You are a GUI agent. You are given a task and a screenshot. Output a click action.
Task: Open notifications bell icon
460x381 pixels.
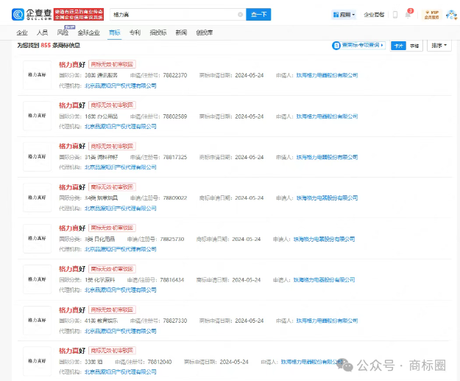[x=408, y=14]
